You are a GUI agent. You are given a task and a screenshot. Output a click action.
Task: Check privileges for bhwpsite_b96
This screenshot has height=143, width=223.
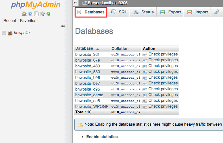(x=163, y=77)
